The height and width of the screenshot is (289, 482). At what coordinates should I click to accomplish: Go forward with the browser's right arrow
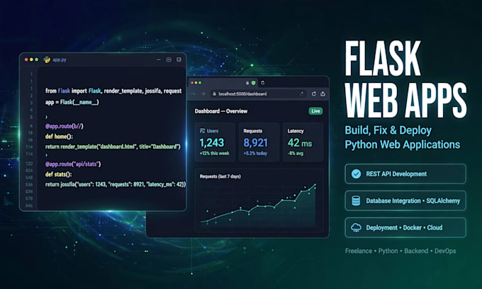pyautogui.click(x=203, y=93)
